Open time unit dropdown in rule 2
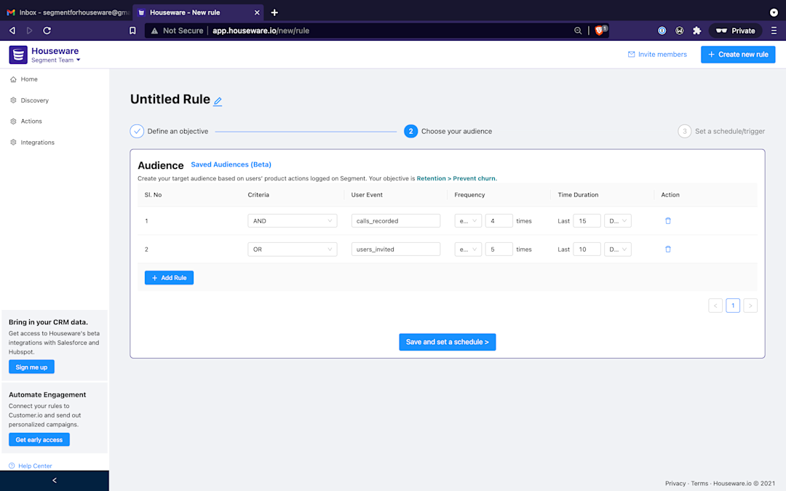This screenshot has height=491, width=786. tap(618, 249)
